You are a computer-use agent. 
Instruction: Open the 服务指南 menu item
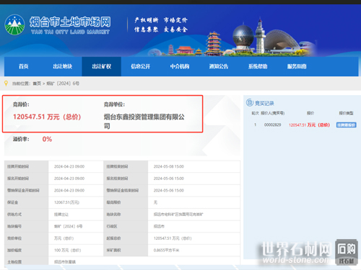click(297, 66)
